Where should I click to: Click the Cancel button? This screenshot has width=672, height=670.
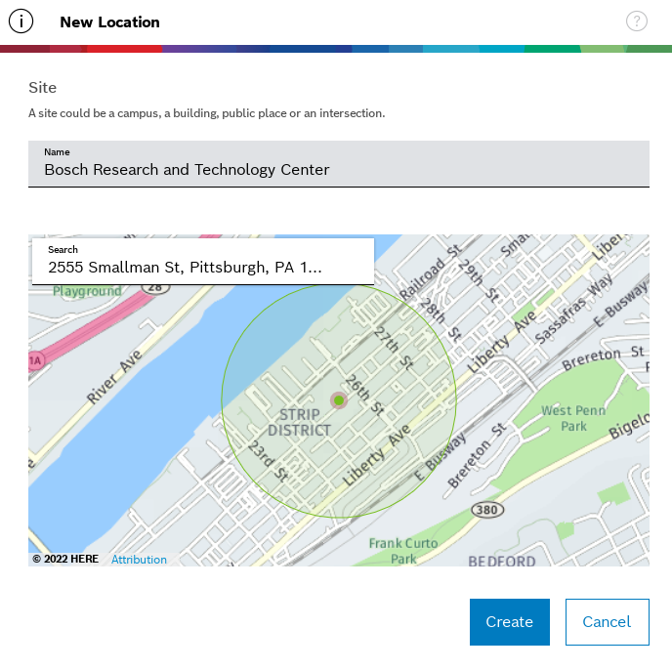(608, 622)
